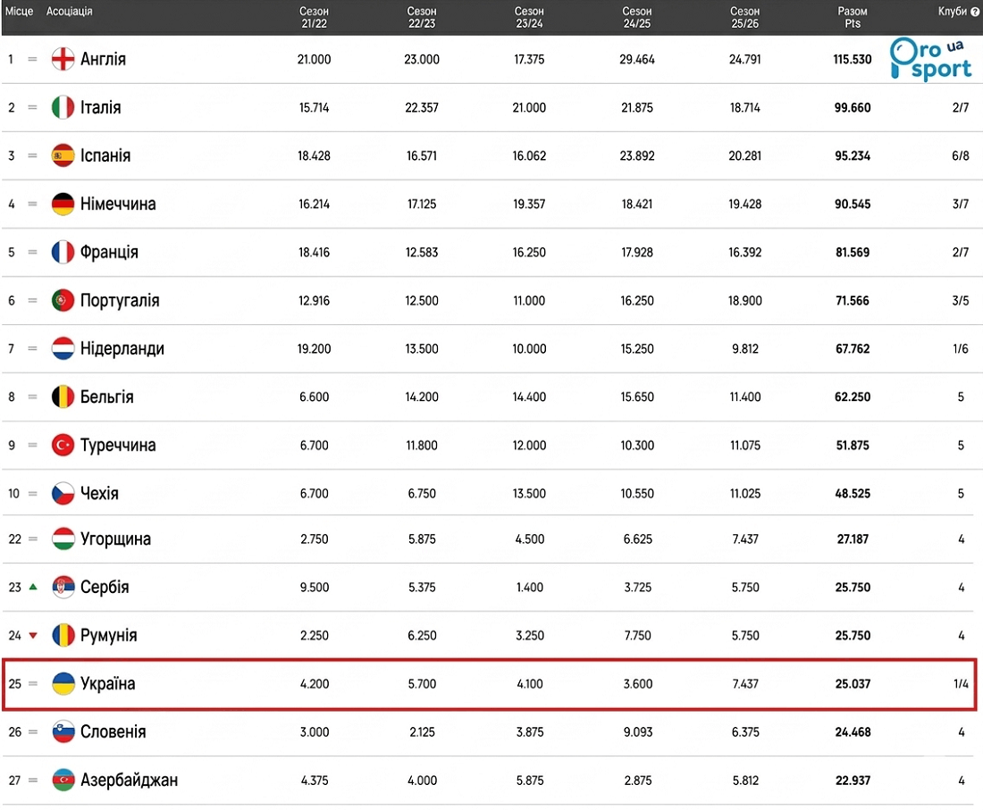Click the Portugal flag icon
The width and height of the screenshot is (983, 810).
(63, 300)
